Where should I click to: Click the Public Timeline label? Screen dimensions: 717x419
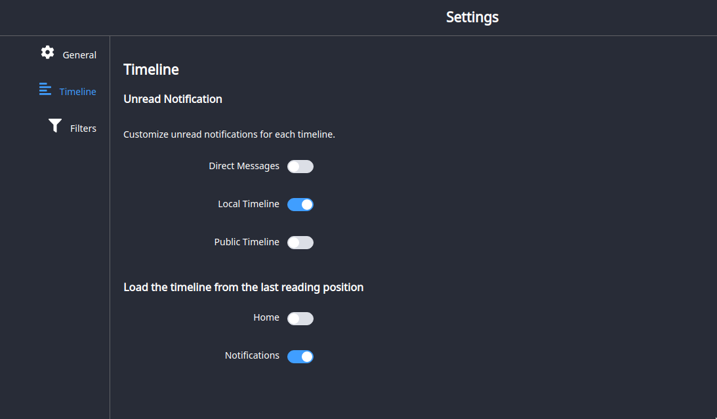click(247, 242)
